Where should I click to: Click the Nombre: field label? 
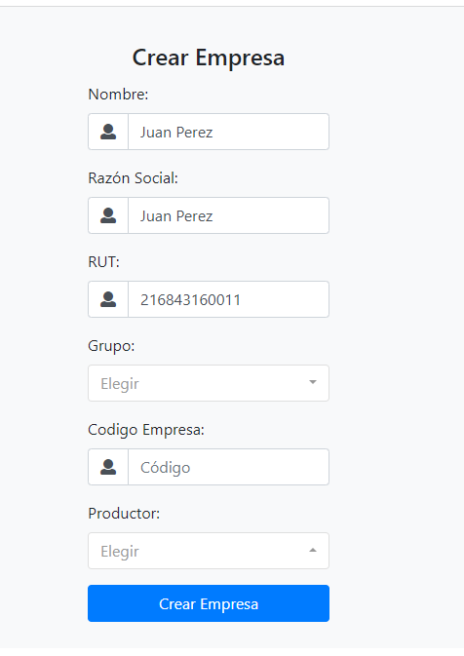tap(118, 95)
